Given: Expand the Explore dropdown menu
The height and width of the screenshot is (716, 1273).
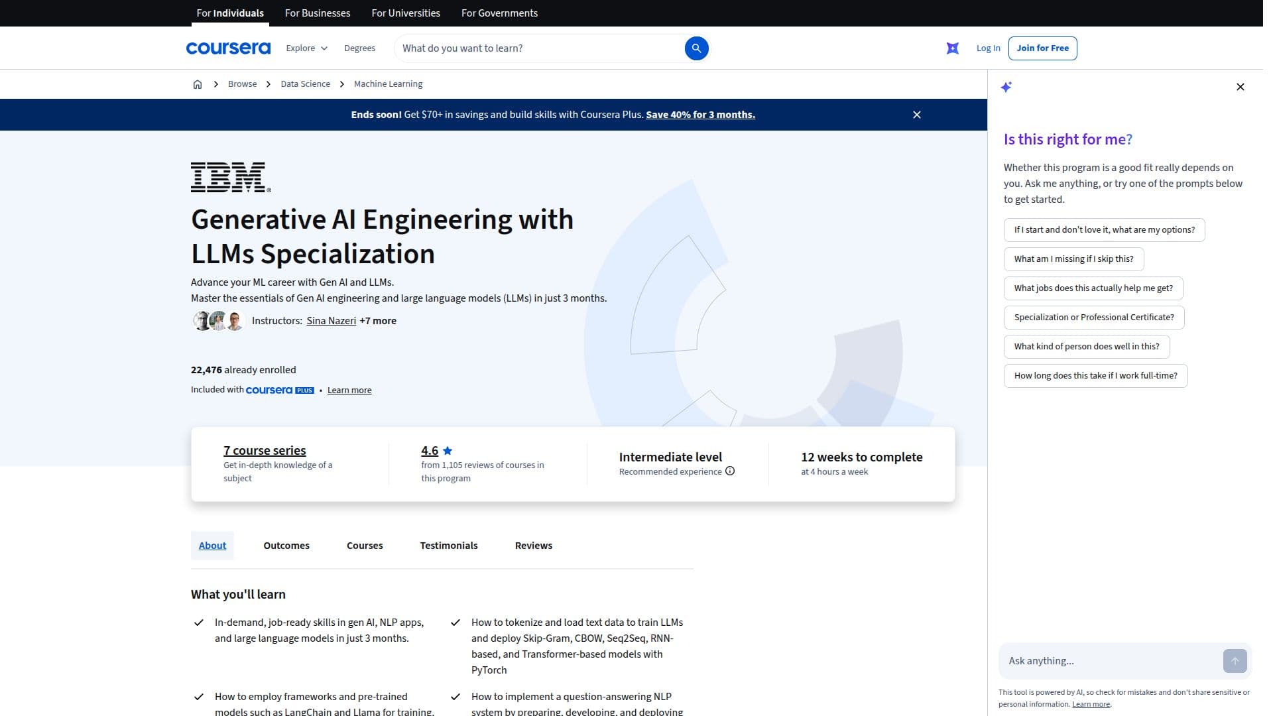Looking at the screenshot, I should pyautogui.click(x=307, y=48).
